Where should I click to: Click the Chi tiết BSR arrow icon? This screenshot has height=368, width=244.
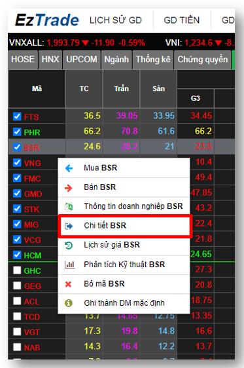click(x=69, y=226)
